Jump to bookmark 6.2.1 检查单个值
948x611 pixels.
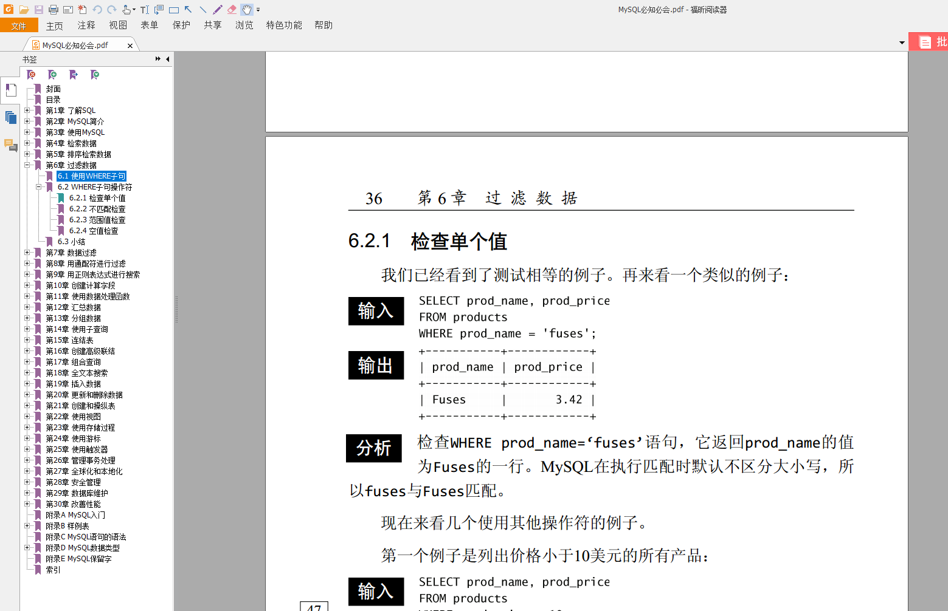[x=97, y=198]
